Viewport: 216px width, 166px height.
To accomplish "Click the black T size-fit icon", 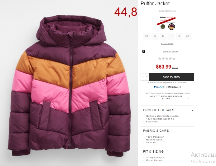I will [144, 51].
